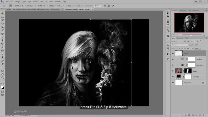Select the Brush tool
This screenshot has height=117, width=208.
pyautogui.click(x=3, y=37)
